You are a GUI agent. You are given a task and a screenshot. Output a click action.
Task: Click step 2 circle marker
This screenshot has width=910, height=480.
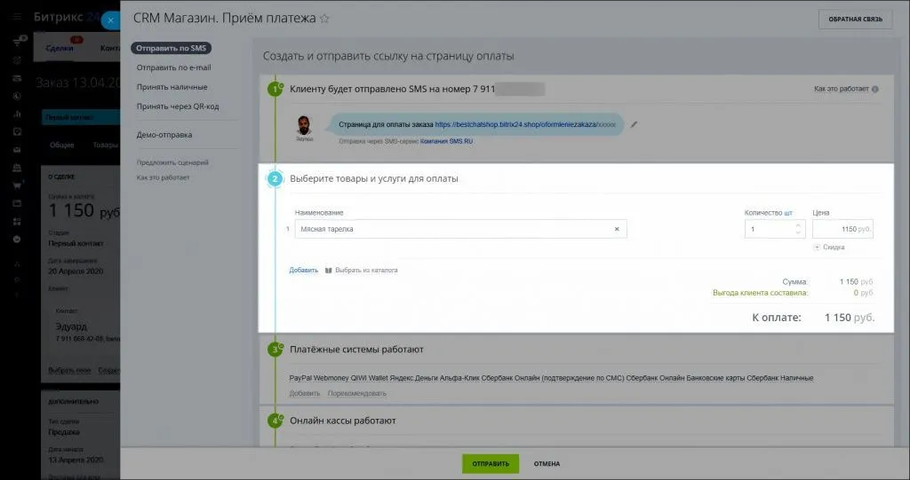pos(275,179)
